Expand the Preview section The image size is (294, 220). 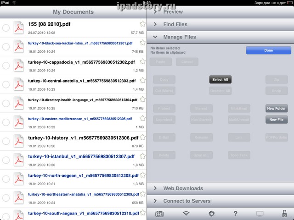click(220, 12)
